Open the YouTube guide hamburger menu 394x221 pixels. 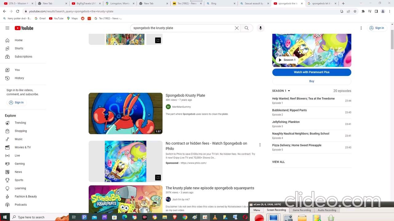(7, 28)
